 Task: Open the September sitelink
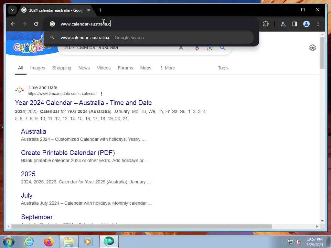[37, 217]
